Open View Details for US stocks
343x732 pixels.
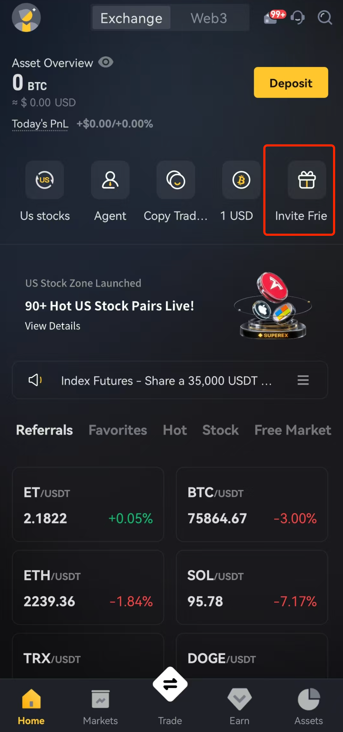point(52,326)
